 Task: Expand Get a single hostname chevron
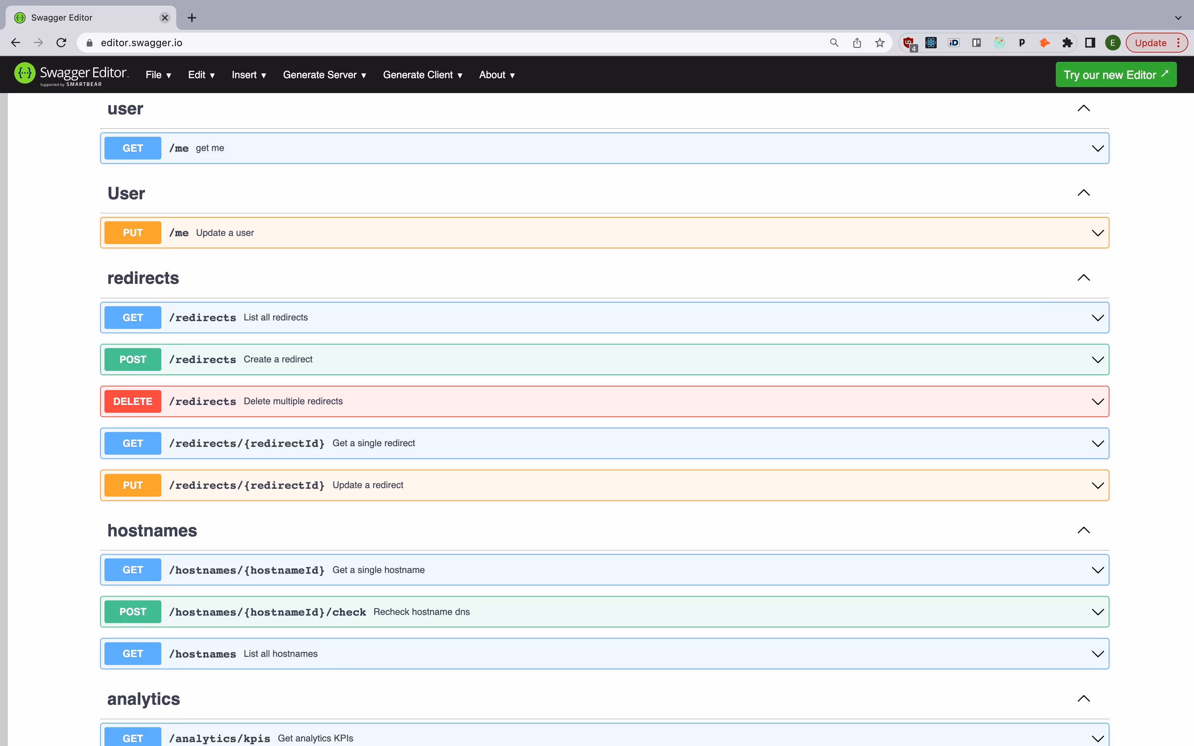tap(1098, 571)
